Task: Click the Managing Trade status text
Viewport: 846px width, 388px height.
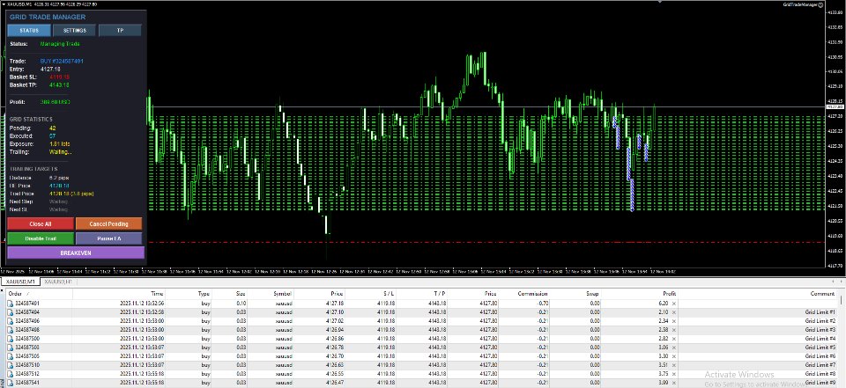Action: pos(60,44)
